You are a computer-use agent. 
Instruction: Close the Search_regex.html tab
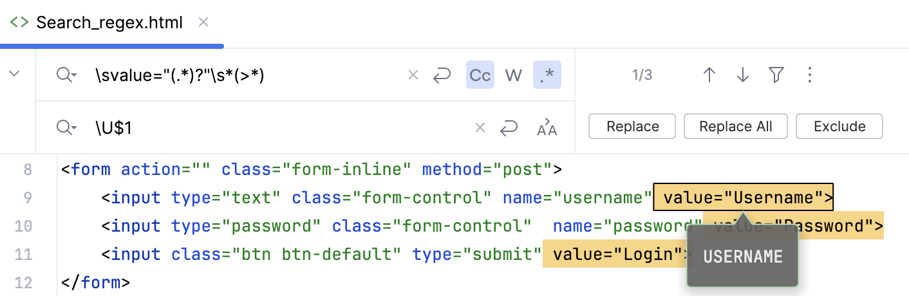tap(203, 23)
